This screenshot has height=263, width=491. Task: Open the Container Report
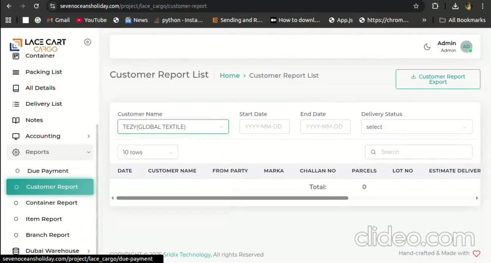52,203
